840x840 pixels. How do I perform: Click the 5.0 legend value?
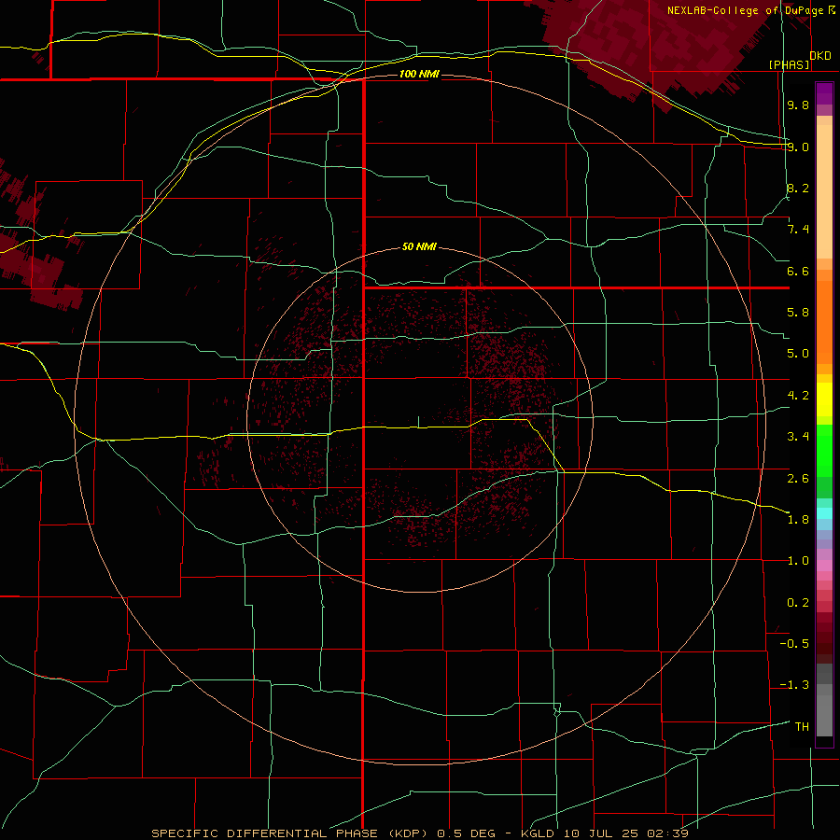(798, 354)
